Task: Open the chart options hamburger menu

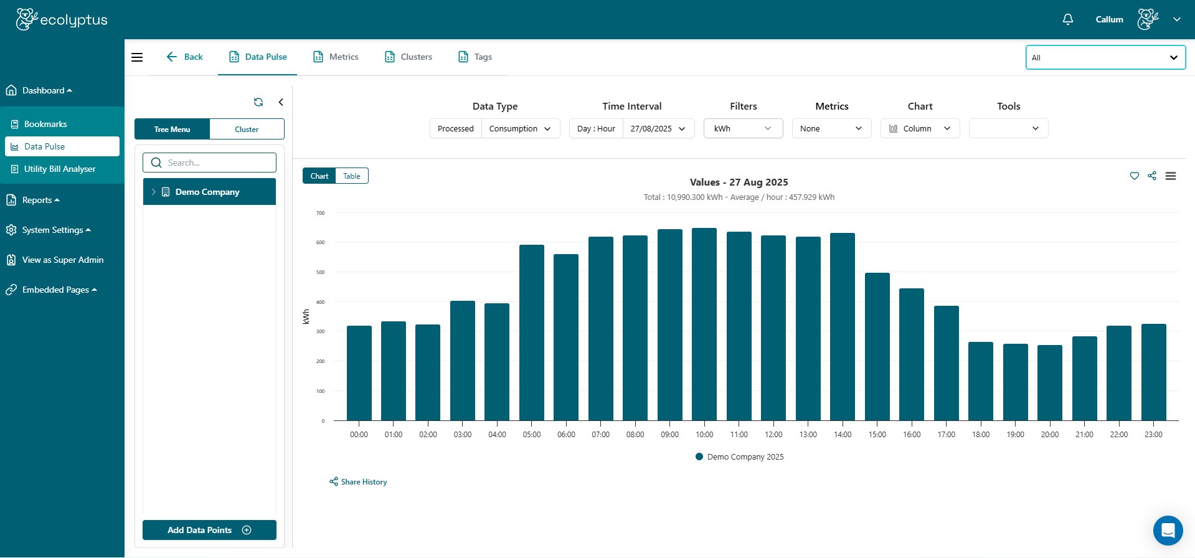Action: coord(1171,176)
